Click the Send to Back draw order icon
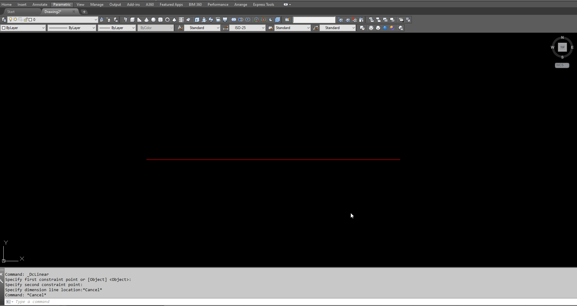This screenshot has height=306, width=577. pos(378,20)
